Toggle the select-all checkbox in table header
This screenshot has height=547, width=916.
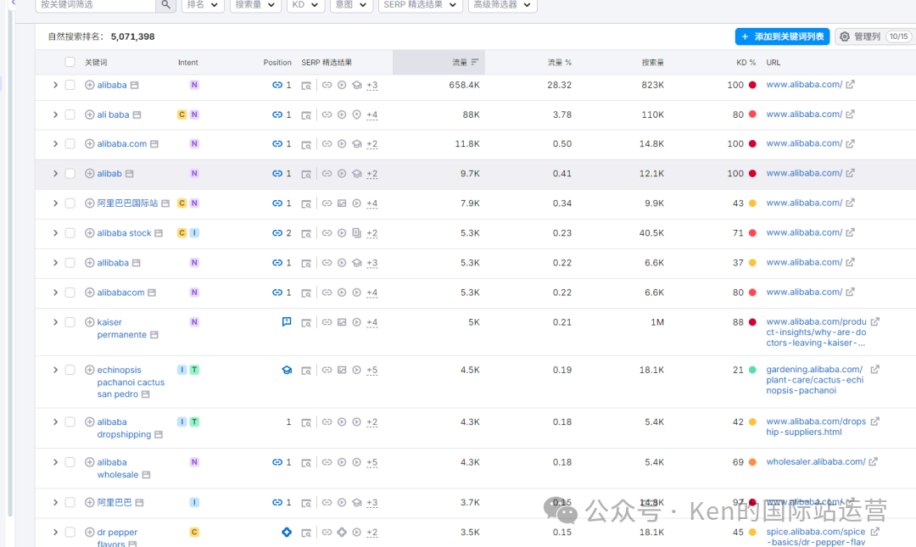[x=70, y=62]
